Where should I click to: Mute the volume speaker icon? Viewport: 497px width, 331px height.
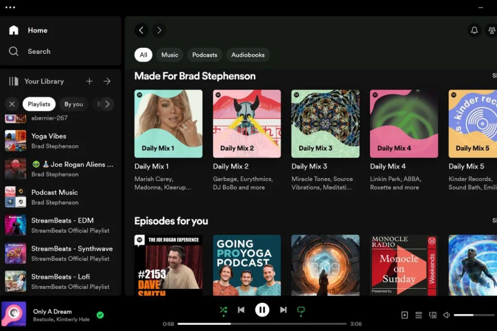(447, 315)
